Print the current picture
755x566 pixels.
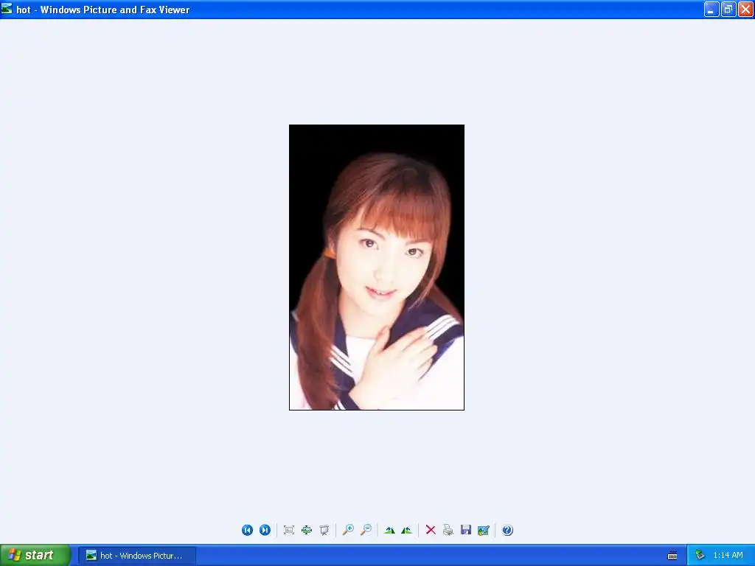pyautogui.click(x=448, y=530)
